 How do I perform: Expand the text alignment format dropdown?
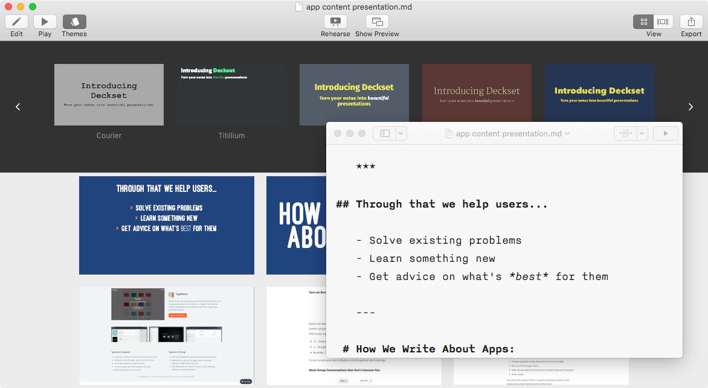642,133
